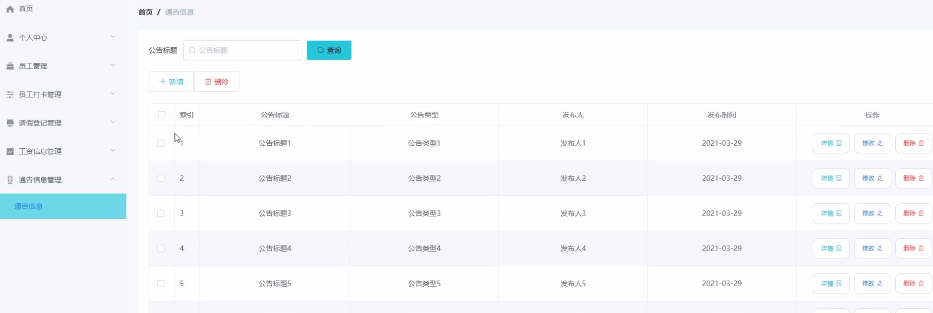Image resolution: width=933 pixels, height=313 pixels.
Task: Click the home icon in sidebar
Action: [x=10, y=9]
